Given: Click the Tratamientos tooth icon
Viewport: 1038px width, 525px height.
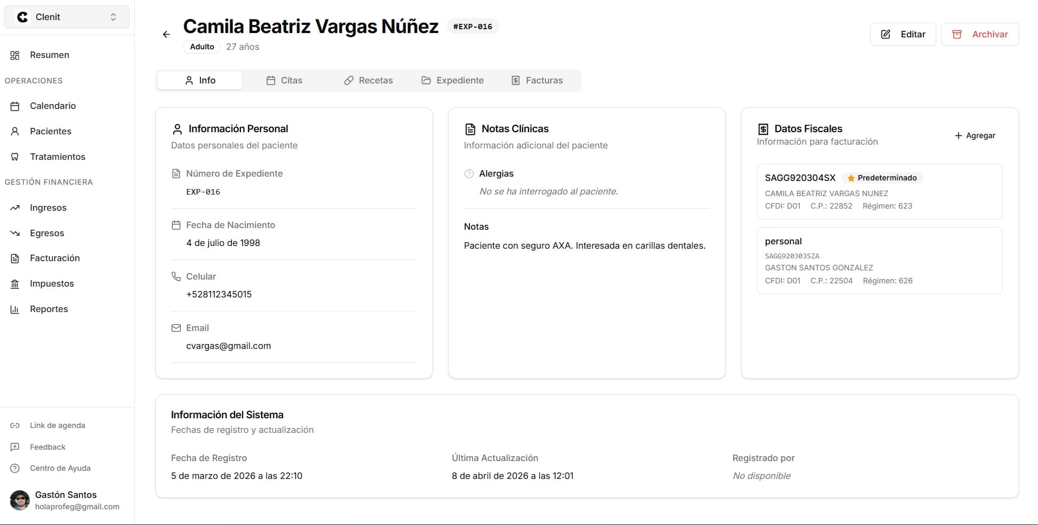Looking at the screenshot, I should (x=15, y=157).
